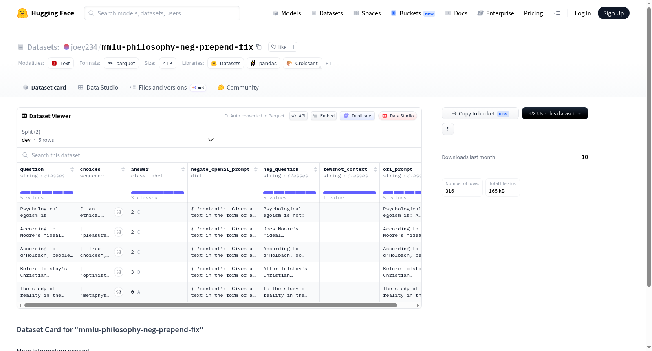Click the 'Psychological egoism is:' question cell

pos(47,212)
